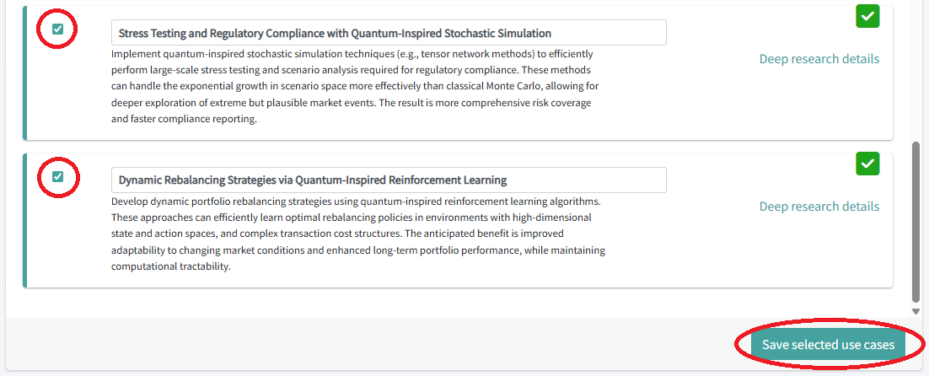Screen dimensions: 929x376
Task: Grab the vertical scrollbar thumb
Action: tap(916, 221)
